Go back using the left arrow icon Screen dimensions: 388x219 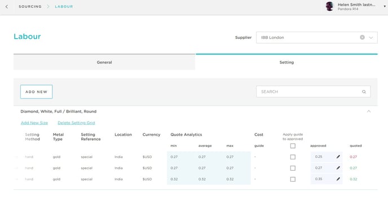pyautogui.click(x=7, y=7)
